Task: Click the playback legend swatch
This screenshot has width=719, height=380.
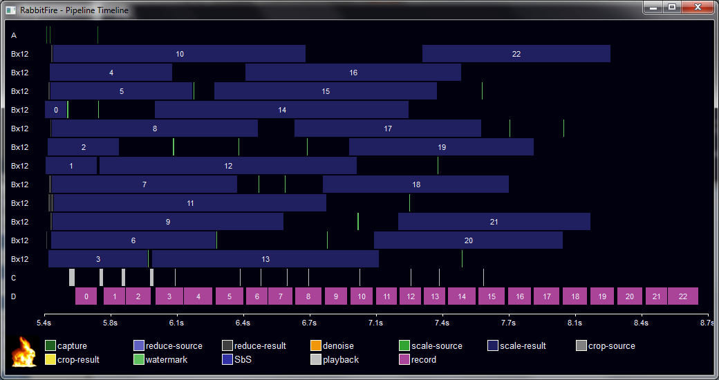Action: click(x=316, y=359)
